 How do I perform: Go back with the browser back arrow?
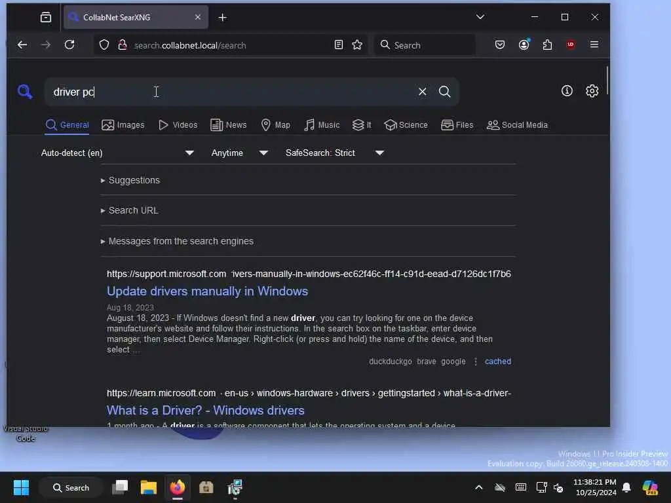pyautogui.click(x=22, y=45)
